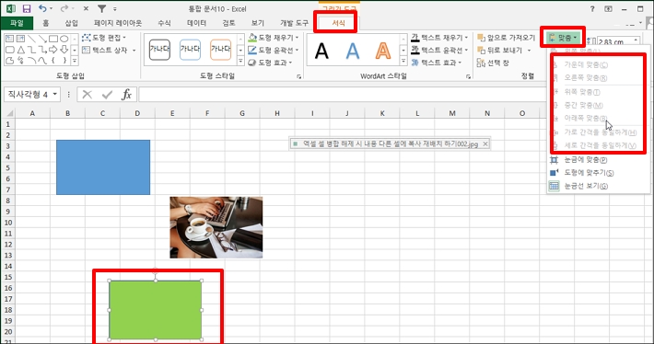654x344 pixels.
Task: Switch to the 페이지 레이아웃 tab
Action: (118, 23)
